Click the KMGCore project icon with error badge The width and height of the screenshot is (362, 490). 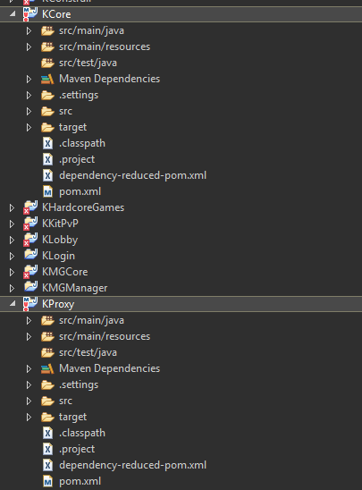coord(30,272)
